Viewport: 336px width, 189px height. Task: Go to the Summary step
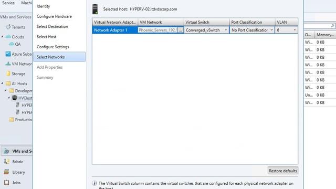pyautogui.click(x=45, y=77)
